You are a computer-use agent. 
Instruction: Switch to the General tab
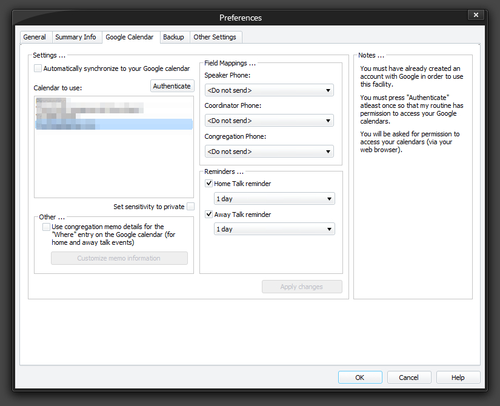coord(35,38)
